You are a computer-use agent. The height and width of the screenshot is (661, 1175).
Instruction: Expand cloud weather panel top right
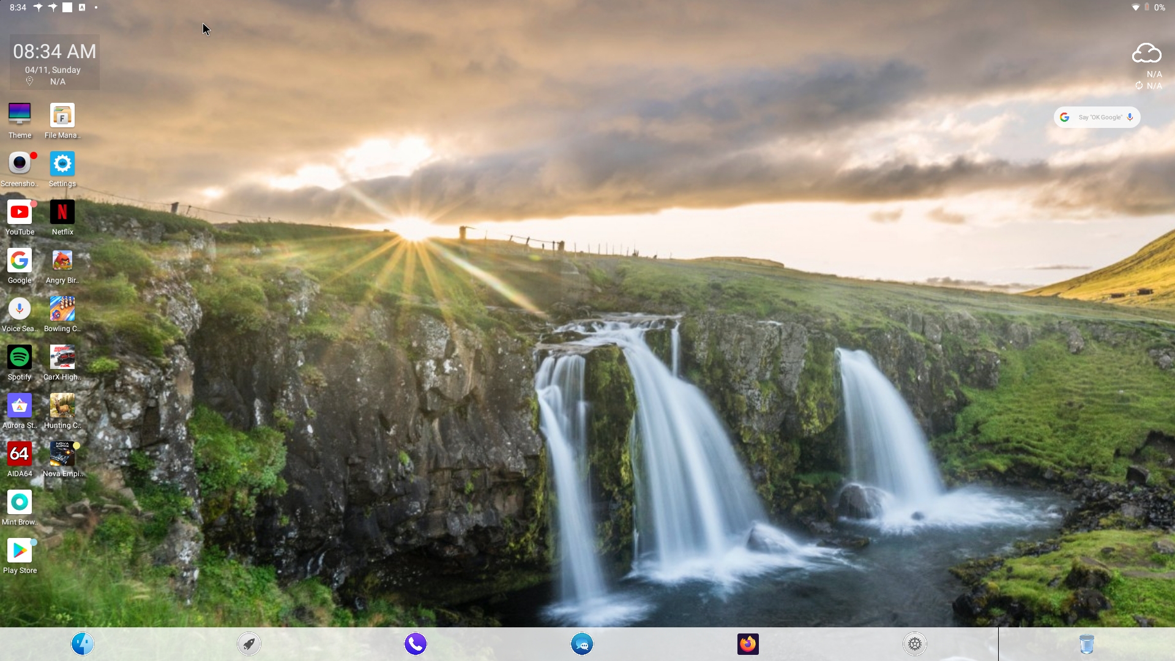(x=1144, y=53)
